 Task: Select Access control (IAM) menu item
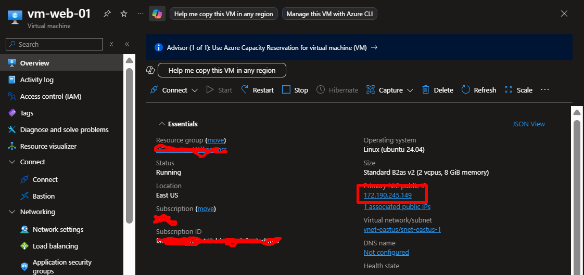coord(50,96)
